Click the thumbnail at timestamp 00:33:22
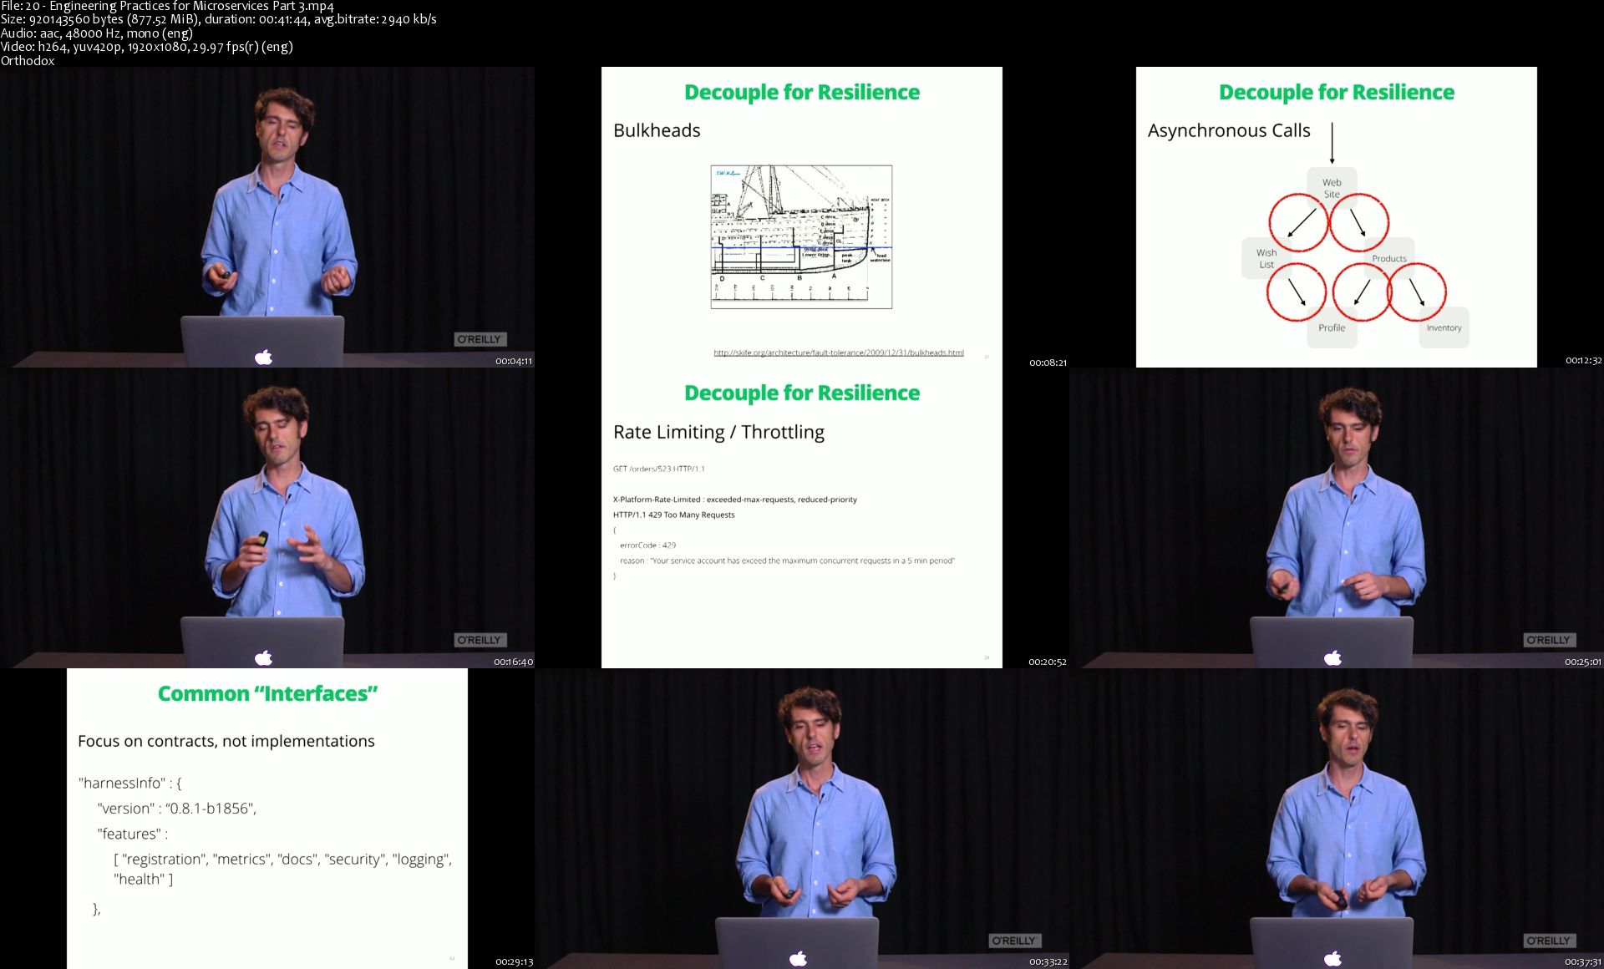The image size is (1604, 969). (x=802, y=819)
